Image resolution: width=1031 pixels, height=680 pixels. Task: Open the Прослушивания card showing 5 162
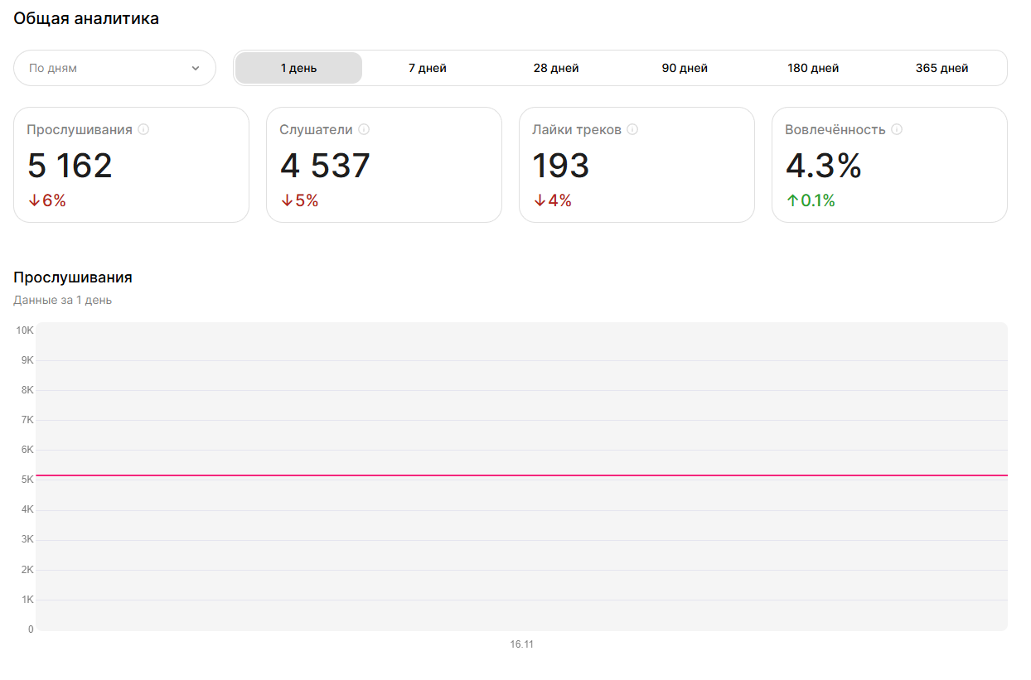coord(131,165)
